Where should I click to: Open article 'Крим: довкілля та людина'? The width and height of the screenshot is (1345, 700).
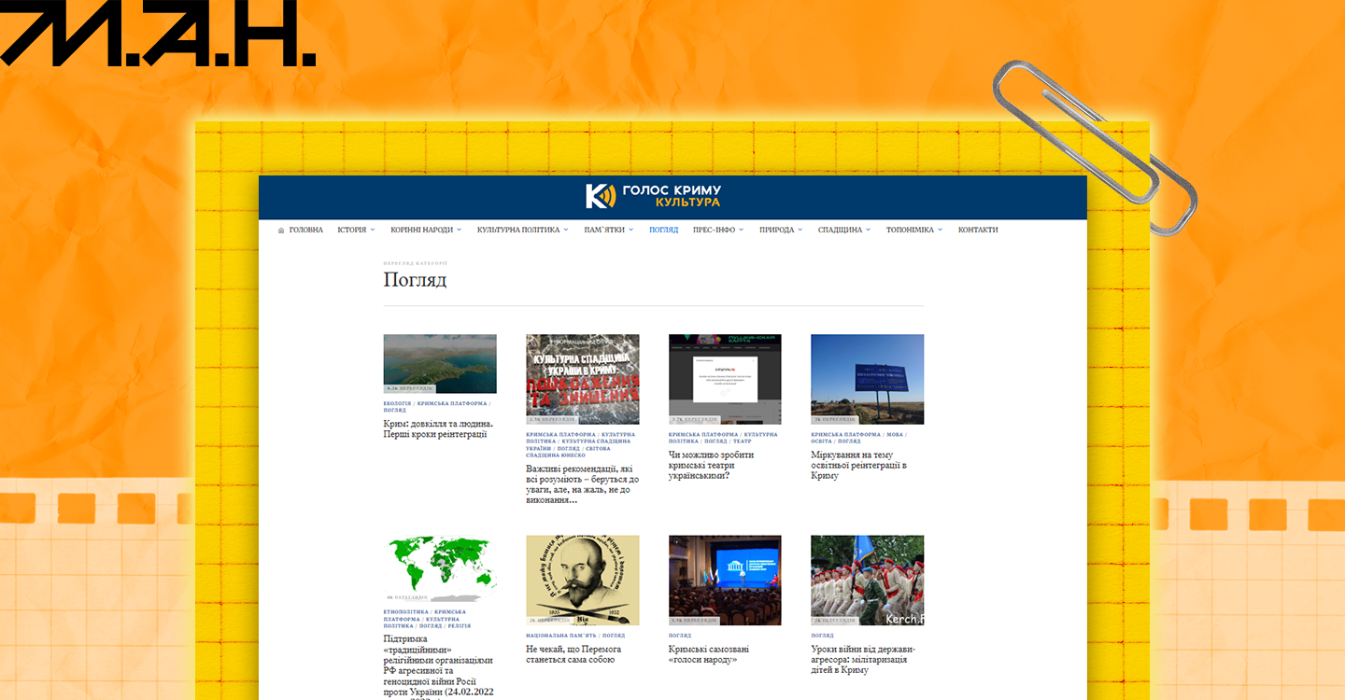[438, 428]
